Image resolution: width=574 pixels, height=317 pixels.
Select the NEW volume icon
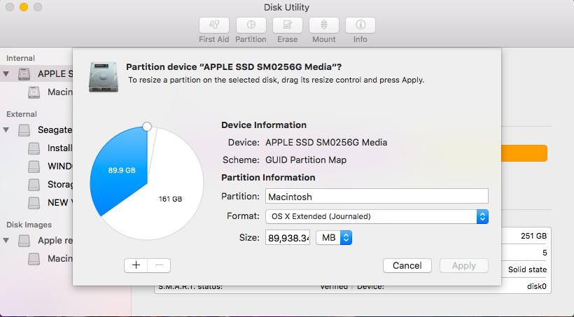pyautogui.click(x=34, y=202)
